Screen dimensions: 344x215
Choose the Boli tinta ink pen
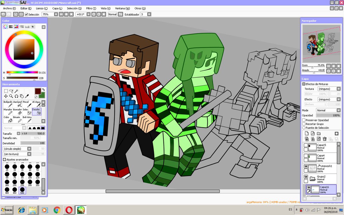pos(27,119)
